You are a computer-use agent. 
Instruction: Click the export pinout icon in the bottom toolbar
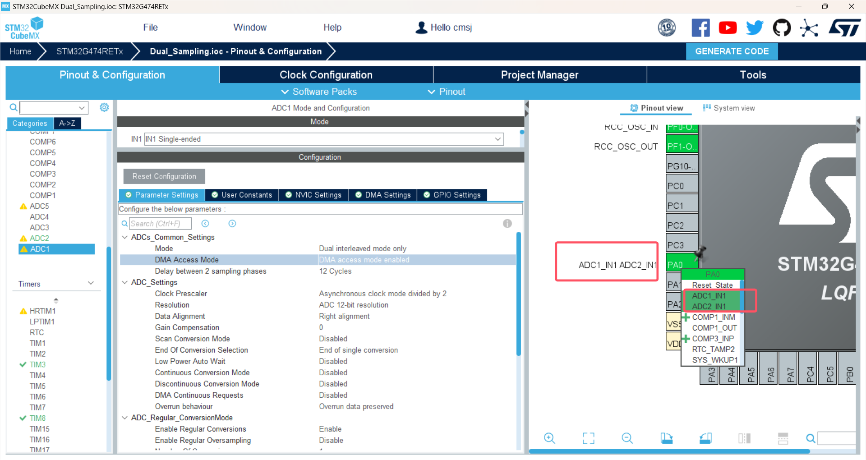click(666, 438)
